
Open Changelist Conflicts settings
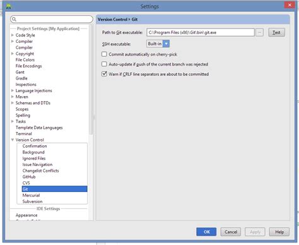(x=40, y=170)
